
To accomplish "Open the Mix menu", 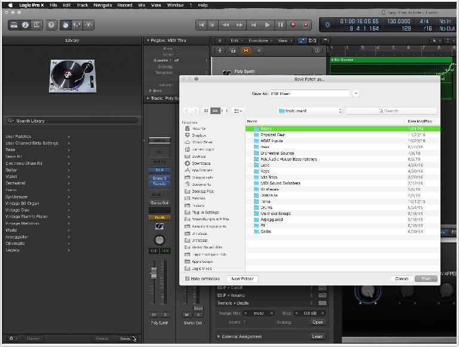I will [x=142, y=5].
